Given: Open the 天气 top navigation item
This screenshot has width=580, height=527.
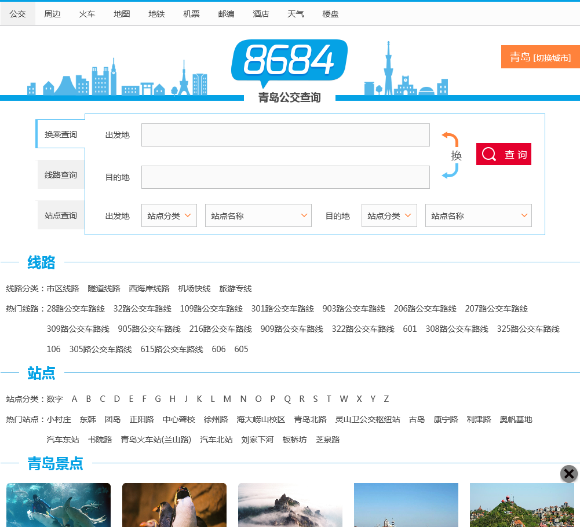Looking at the screenshot, I should tap(296, 14).
